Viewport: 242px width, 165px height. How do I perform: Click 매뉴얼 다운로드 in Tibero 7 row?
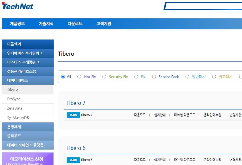[185, 115]
